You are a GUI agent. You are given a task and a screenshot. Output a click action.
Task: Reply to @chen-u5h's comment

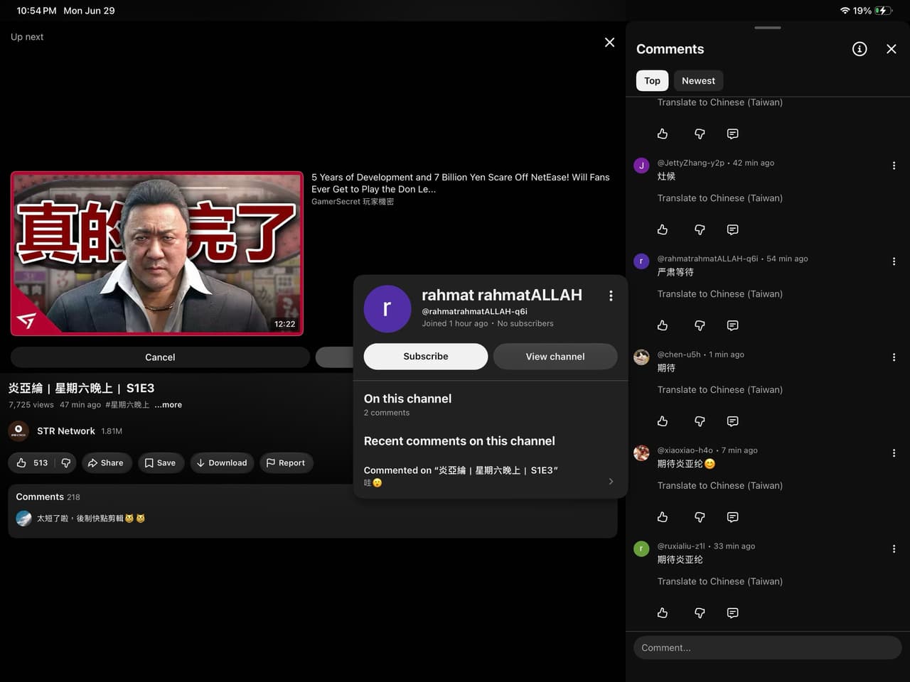732,421
